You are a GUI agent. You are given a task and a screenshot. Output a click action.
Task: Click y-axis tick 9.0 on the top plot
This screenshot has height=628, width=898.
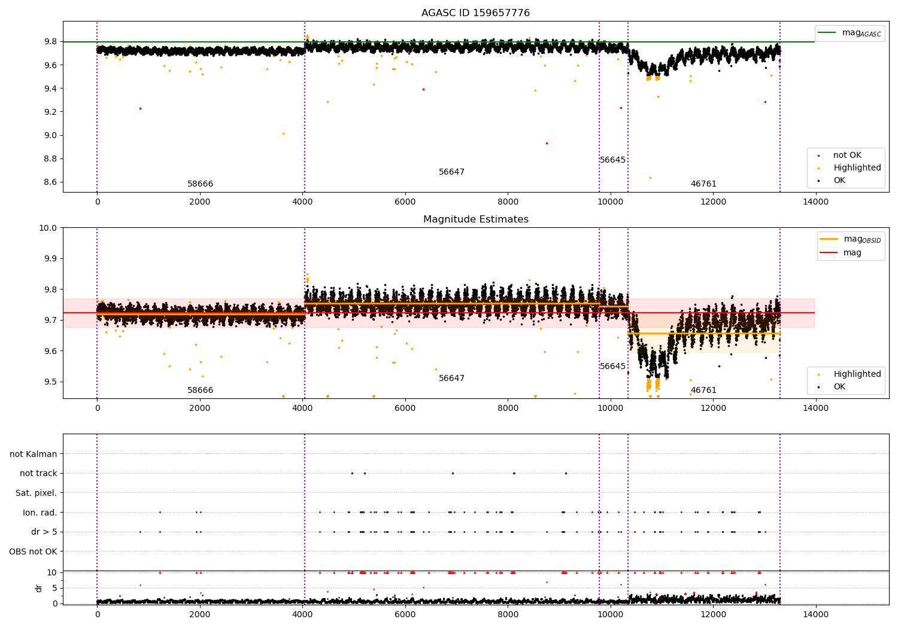point(50,135)
